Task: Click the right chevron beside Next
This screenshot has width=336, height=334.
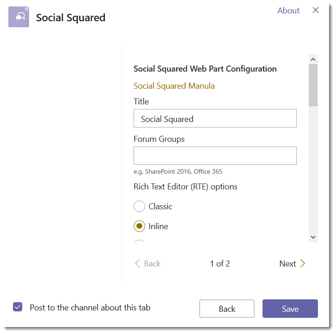Action: [x=303, y=264]
